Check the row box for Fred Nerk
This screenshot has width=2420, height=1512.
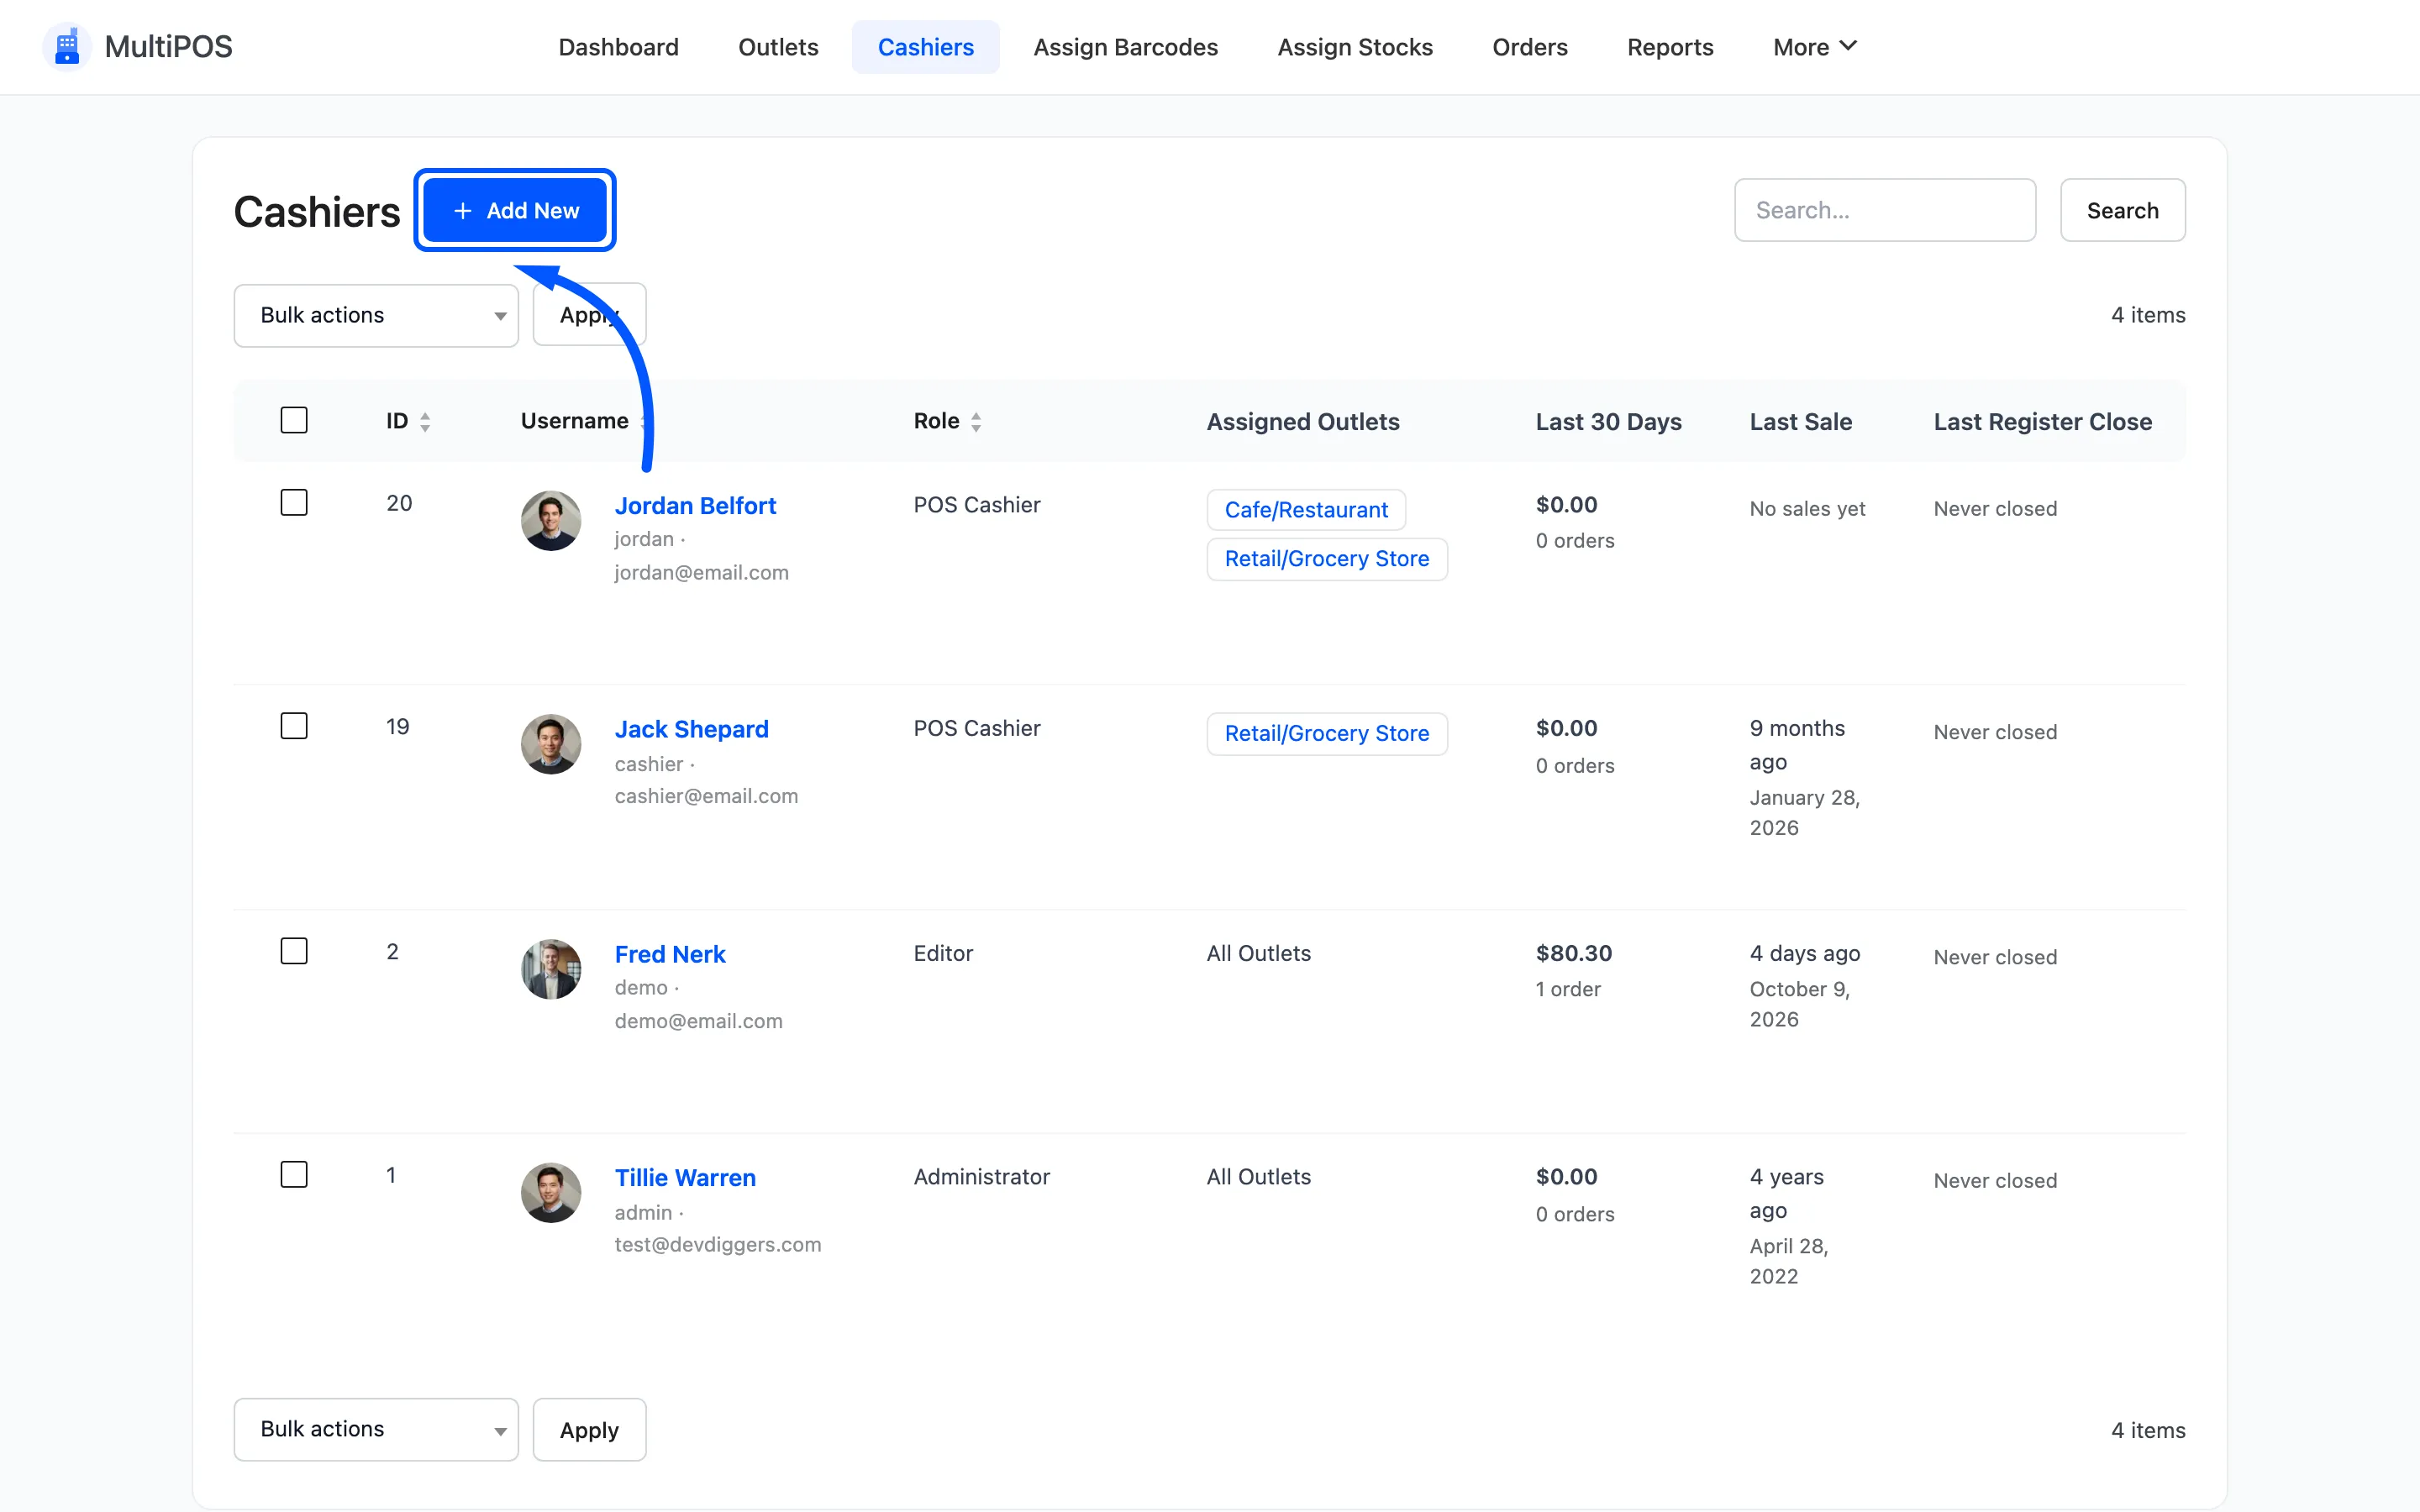[294, 951]
